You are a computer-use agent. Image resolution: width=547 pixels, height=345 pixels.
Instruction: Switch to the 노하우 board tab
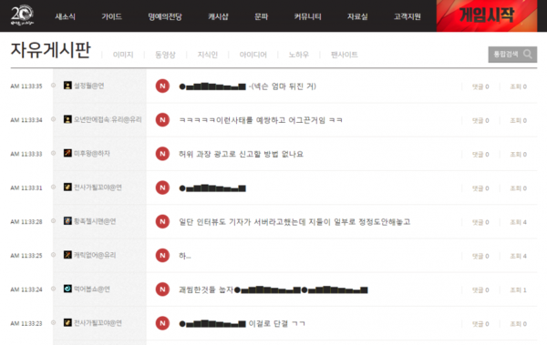pyautogui.click(x=299, y=55)
